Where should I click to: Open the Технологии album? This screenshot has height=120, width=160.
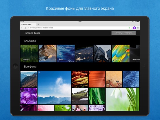(x=135, y=53)
